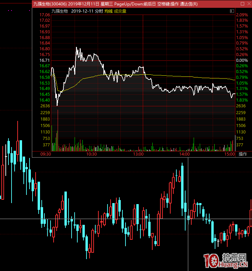Click the 16.58 price axis label

point(45,77)
